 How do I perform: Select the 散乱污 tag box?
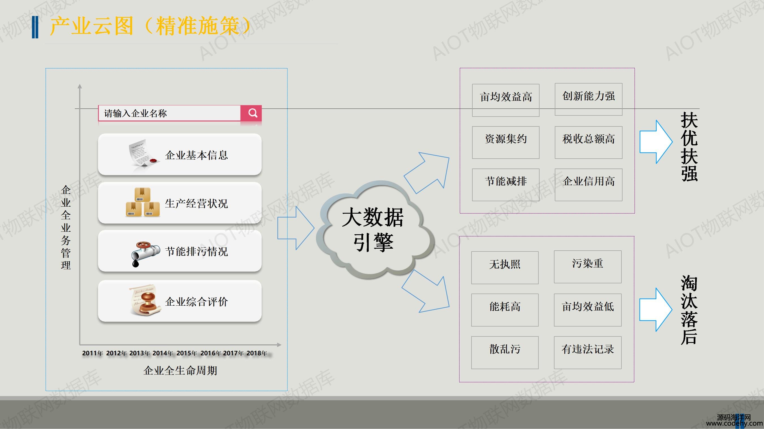point(505,352)
